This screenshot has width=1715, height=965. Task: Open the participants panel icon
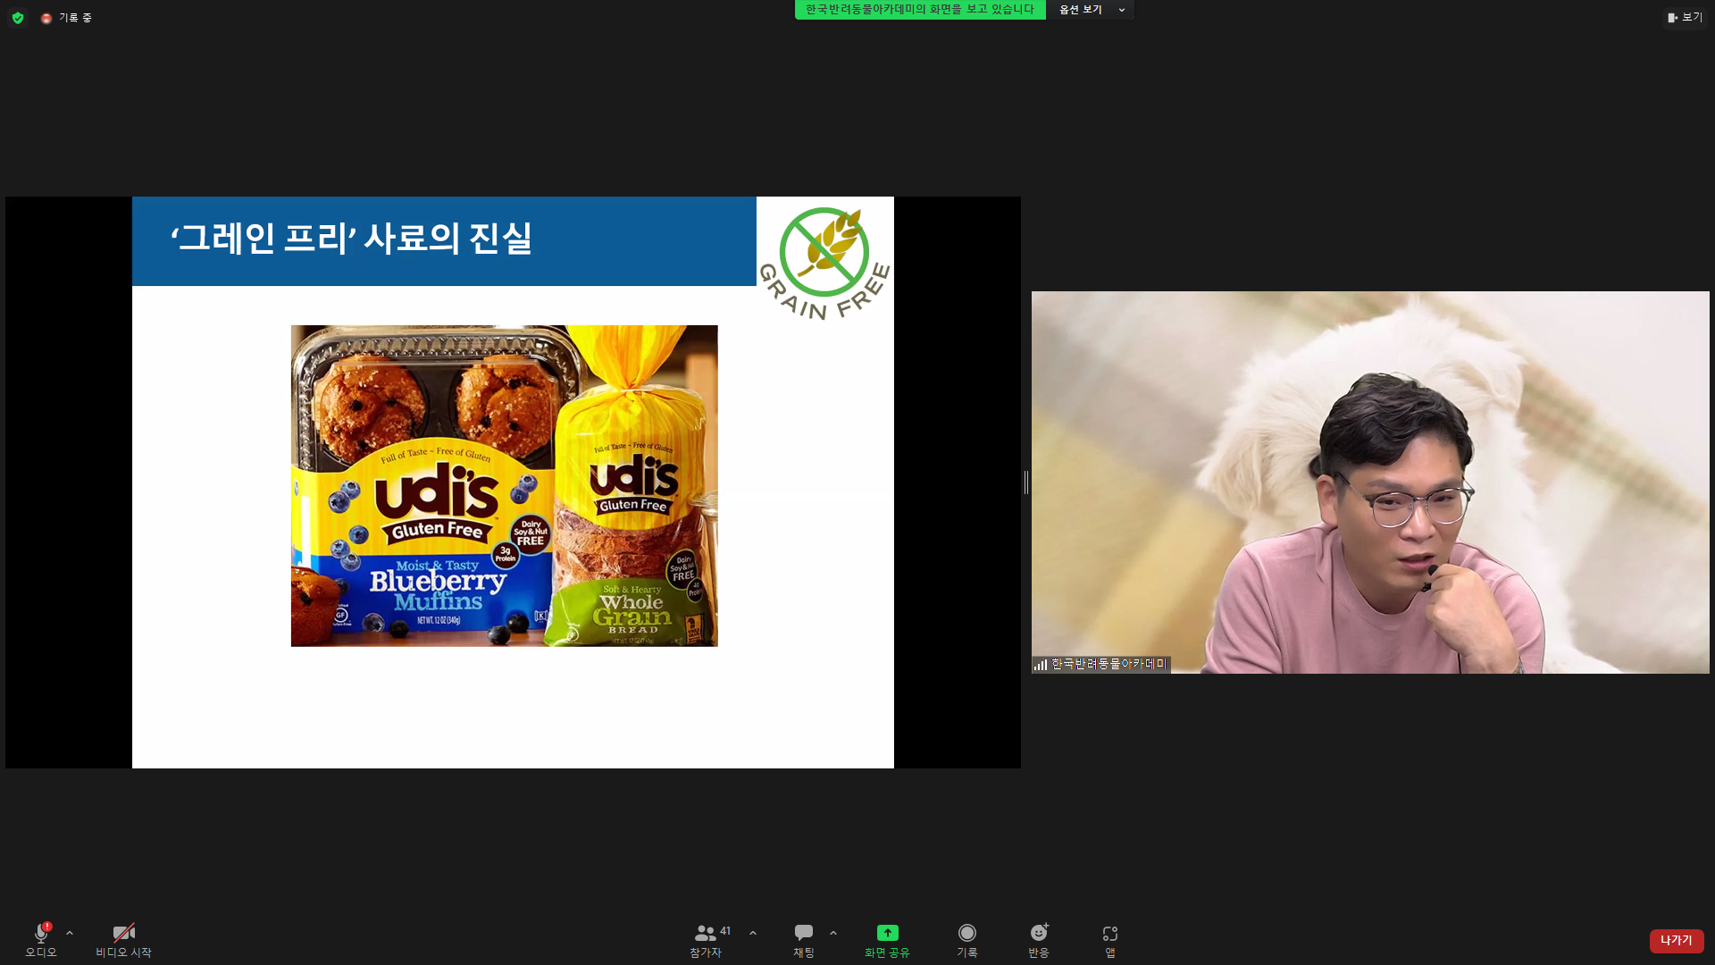706,933
